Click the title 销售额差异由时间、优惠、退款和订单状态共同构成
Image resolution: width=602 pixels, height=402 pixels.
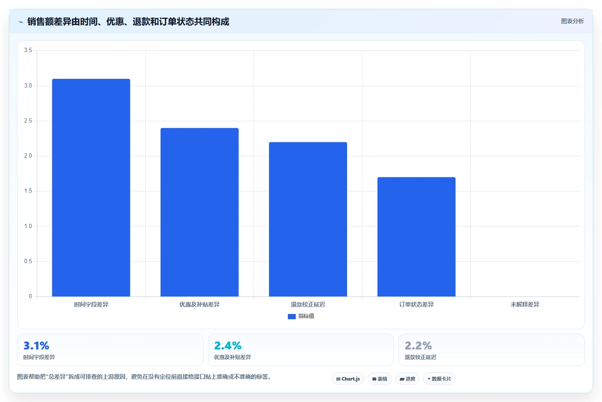click(x=128, y=21)
